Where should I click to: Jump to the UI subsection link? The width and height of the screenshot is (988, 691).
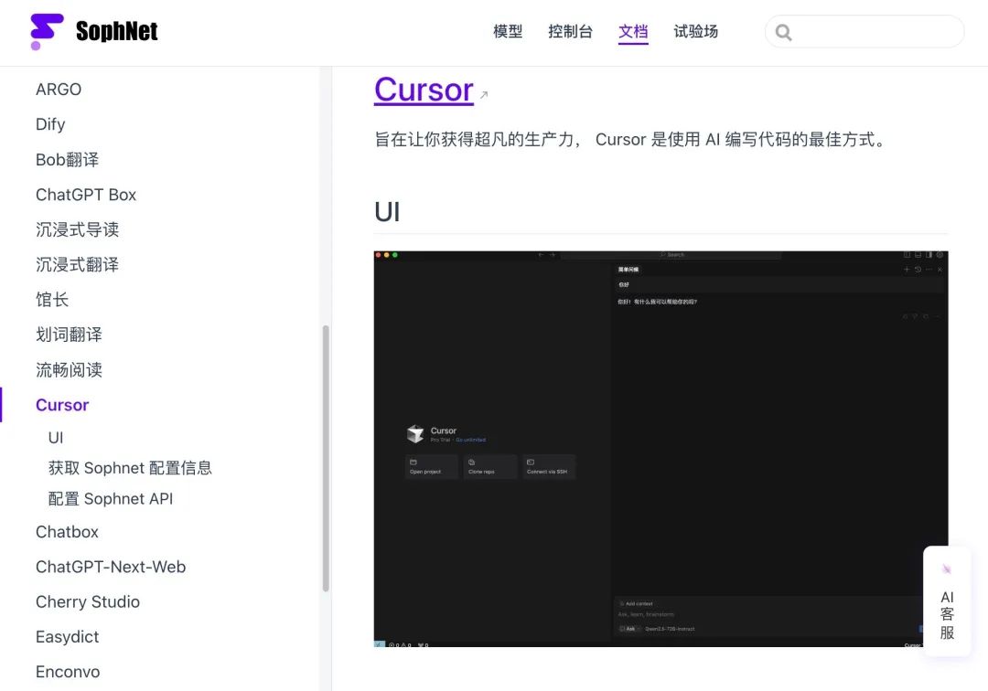point(56,438)
